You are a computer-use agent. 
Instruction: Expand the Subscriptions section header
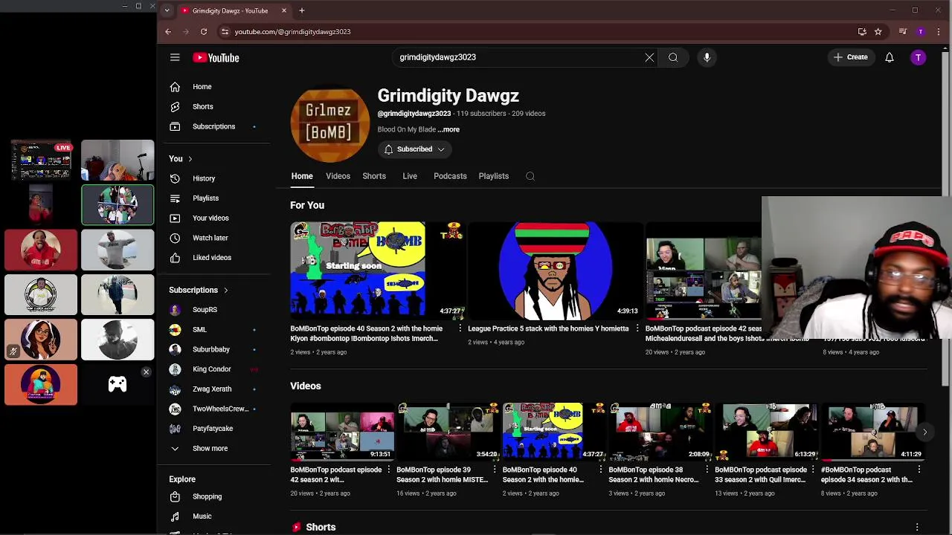pos(199,290)
